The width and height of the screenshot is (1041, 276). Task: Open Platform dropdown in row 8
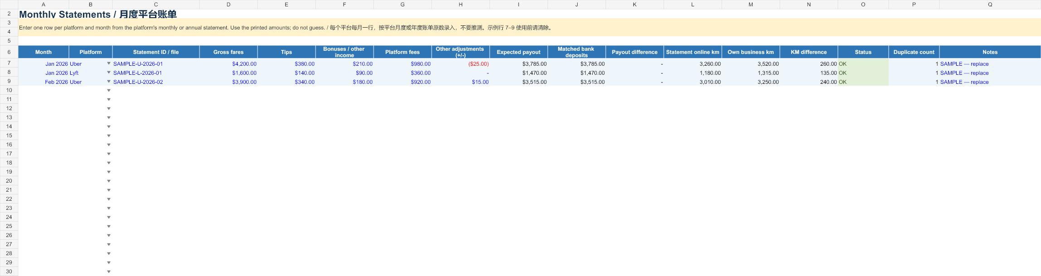pos(109,73)
